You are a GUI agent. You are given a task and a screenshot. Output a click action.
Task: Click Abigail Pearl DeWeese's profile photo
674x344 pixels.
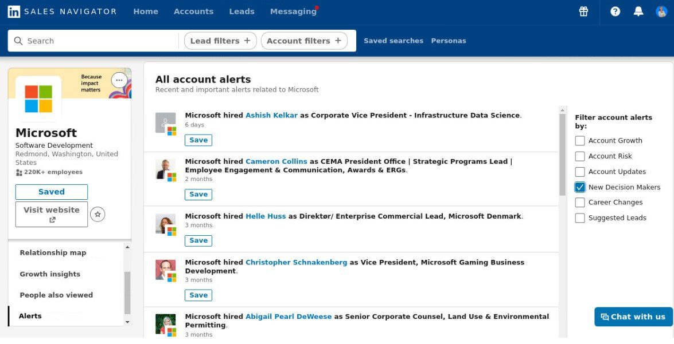pyautogui.click(x=166, y=325)
